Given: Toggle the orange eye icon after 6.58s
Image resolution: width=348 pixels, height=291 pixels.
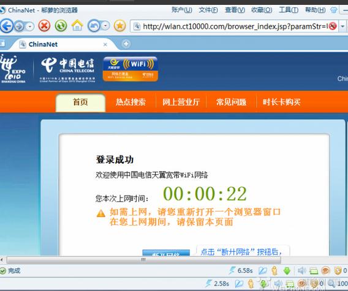Looking at the screenshot, I should (x=325, y=271).
